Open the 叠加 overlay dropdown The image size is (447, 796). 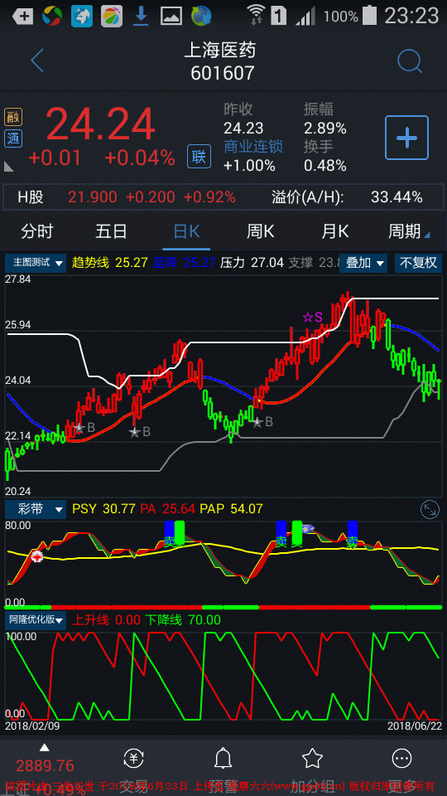point(363,263)
